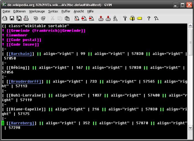Viewport: 194px width, 141px height.
Task: Click the number 57119
Action: click(x=26, y=100)
